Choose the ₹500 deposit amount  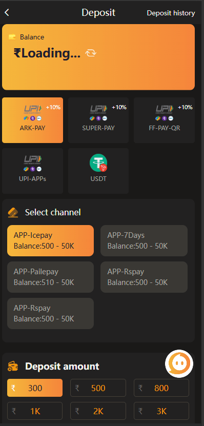(98, 388)
